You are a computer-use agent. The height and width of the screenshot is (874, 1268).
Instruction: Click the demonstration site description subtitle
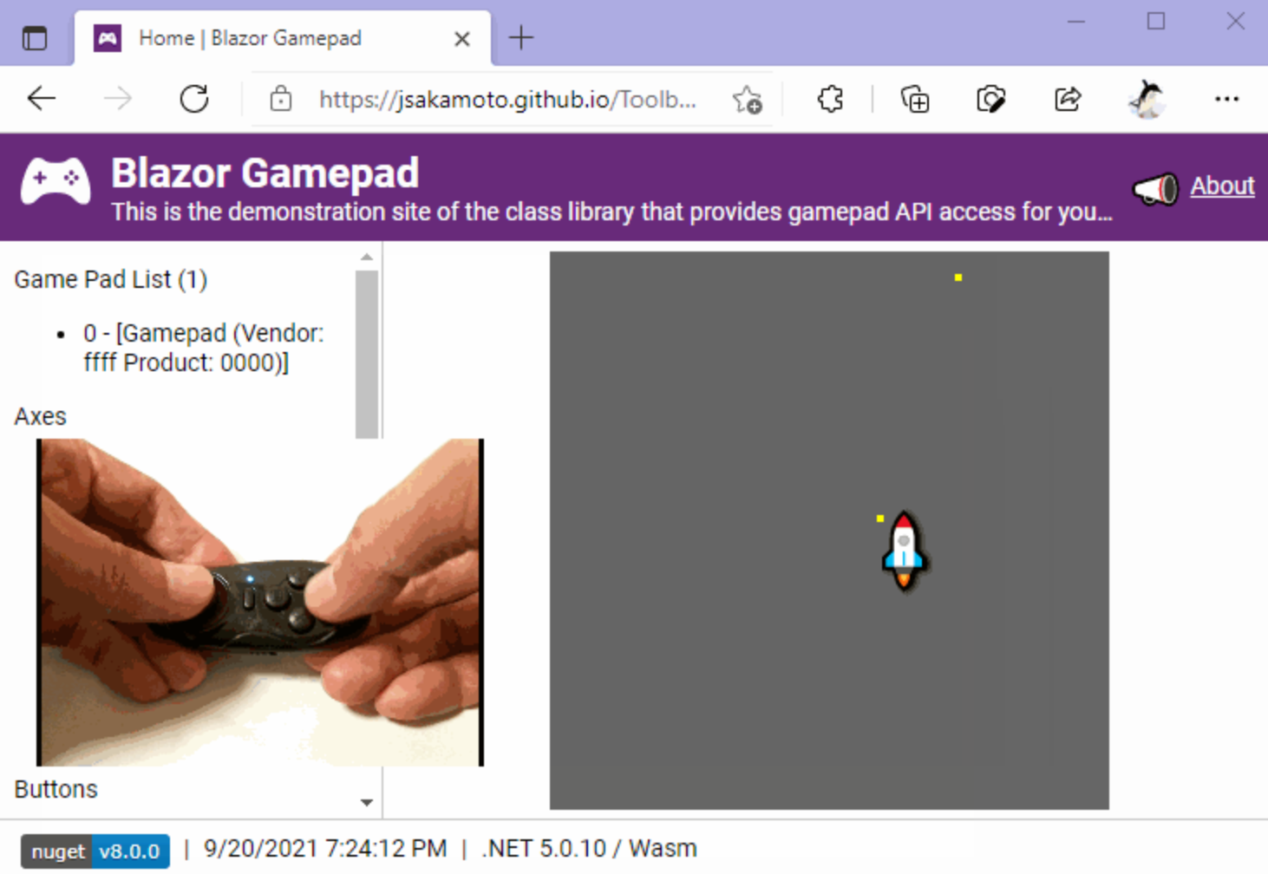611,212
